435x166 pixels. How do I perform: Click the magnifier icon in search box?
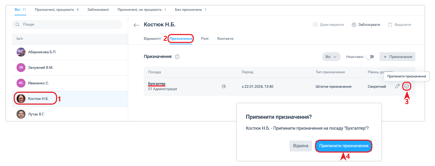point(17,25)
